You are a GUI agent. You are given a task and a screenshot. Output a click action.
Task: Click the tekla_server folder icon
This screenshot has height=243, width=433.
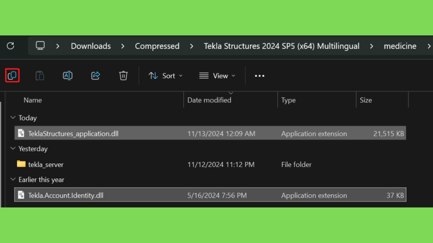click(21, 164)
